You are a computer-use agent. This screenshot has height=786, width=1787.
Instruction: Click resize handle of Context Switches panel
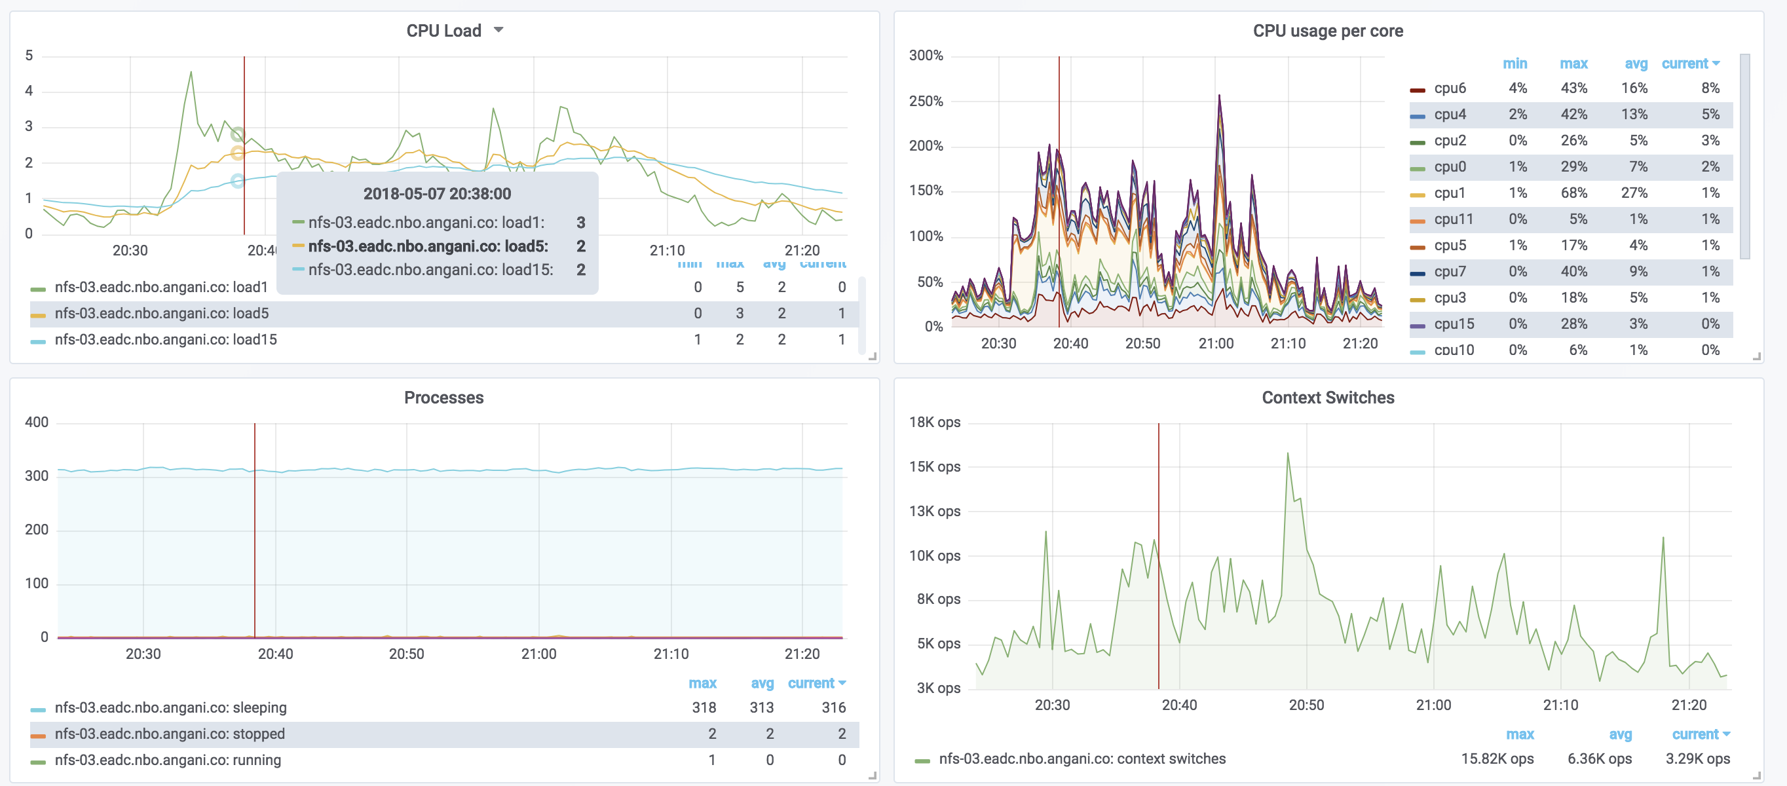click(1756, 776)
